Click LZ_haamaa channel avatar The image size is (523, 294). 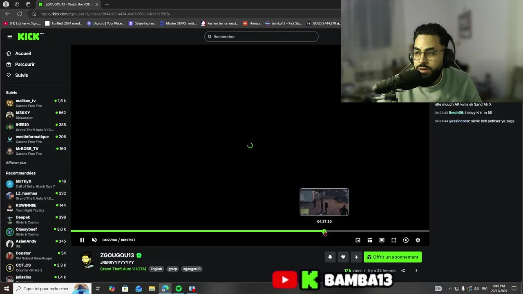point(10,196)
